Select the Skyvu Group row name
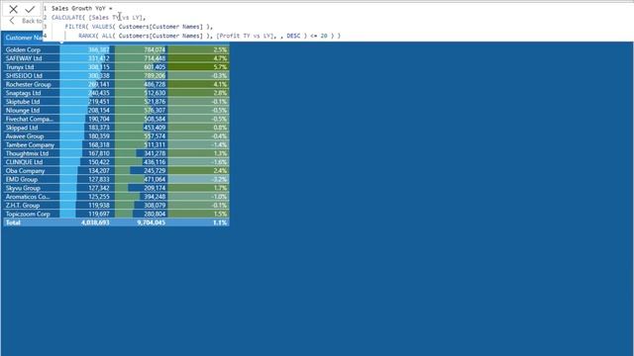This screenshot has height=356, width=634. pos(23,188)
